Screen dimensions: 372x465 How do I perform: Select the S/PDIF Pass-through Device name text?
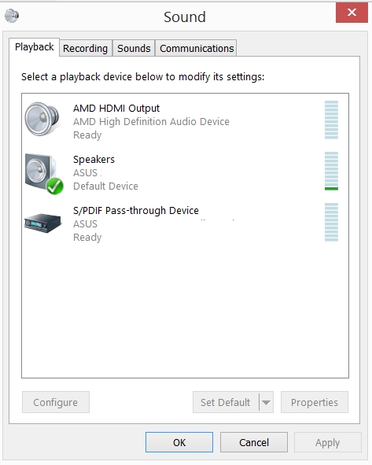coord(136,211)
